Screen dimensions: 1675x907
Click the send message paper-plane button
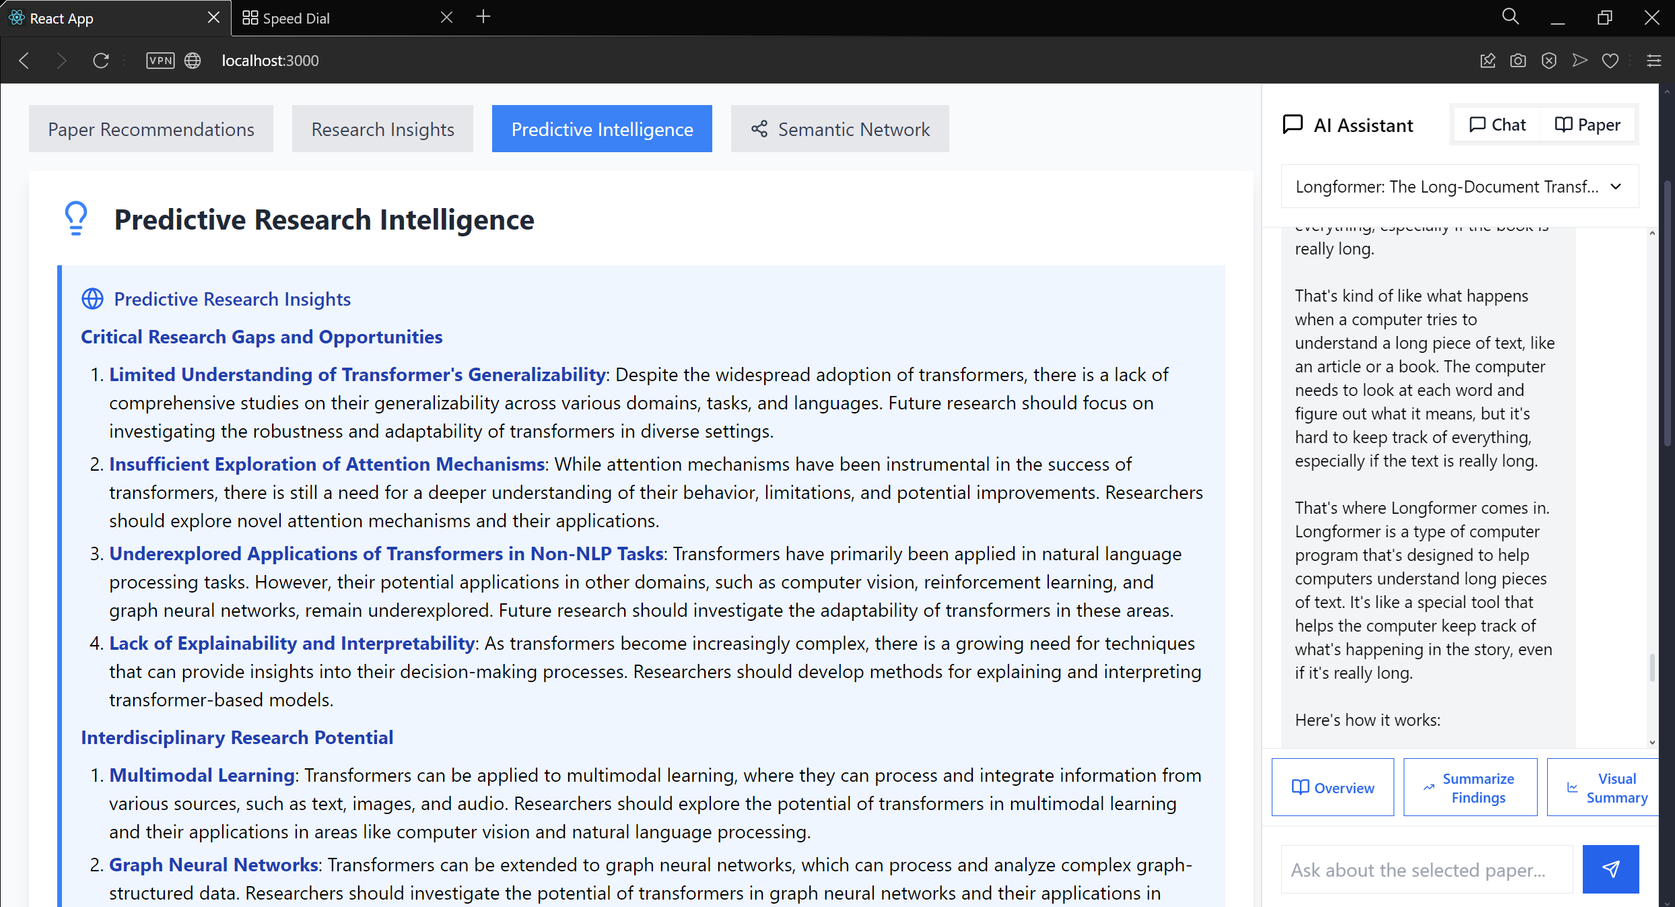tap(1610, 869)
